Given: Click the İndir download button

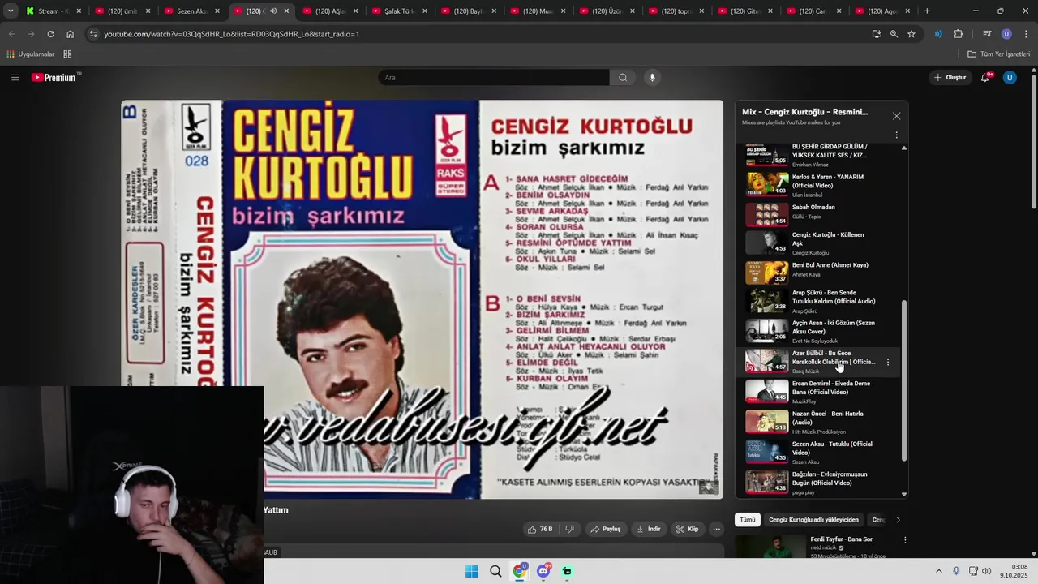Looking at the screenshot, I should (x=648, y=529).
